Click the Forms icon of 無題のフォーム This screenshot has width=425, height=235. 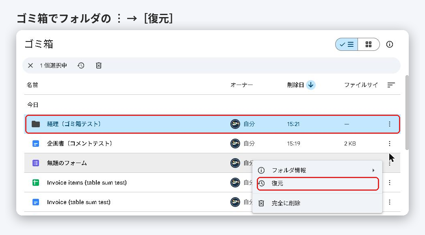click(x=36, y=163)
